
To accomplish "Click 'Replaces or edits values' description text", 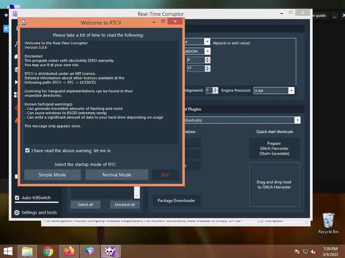I will tap(231, 43).
